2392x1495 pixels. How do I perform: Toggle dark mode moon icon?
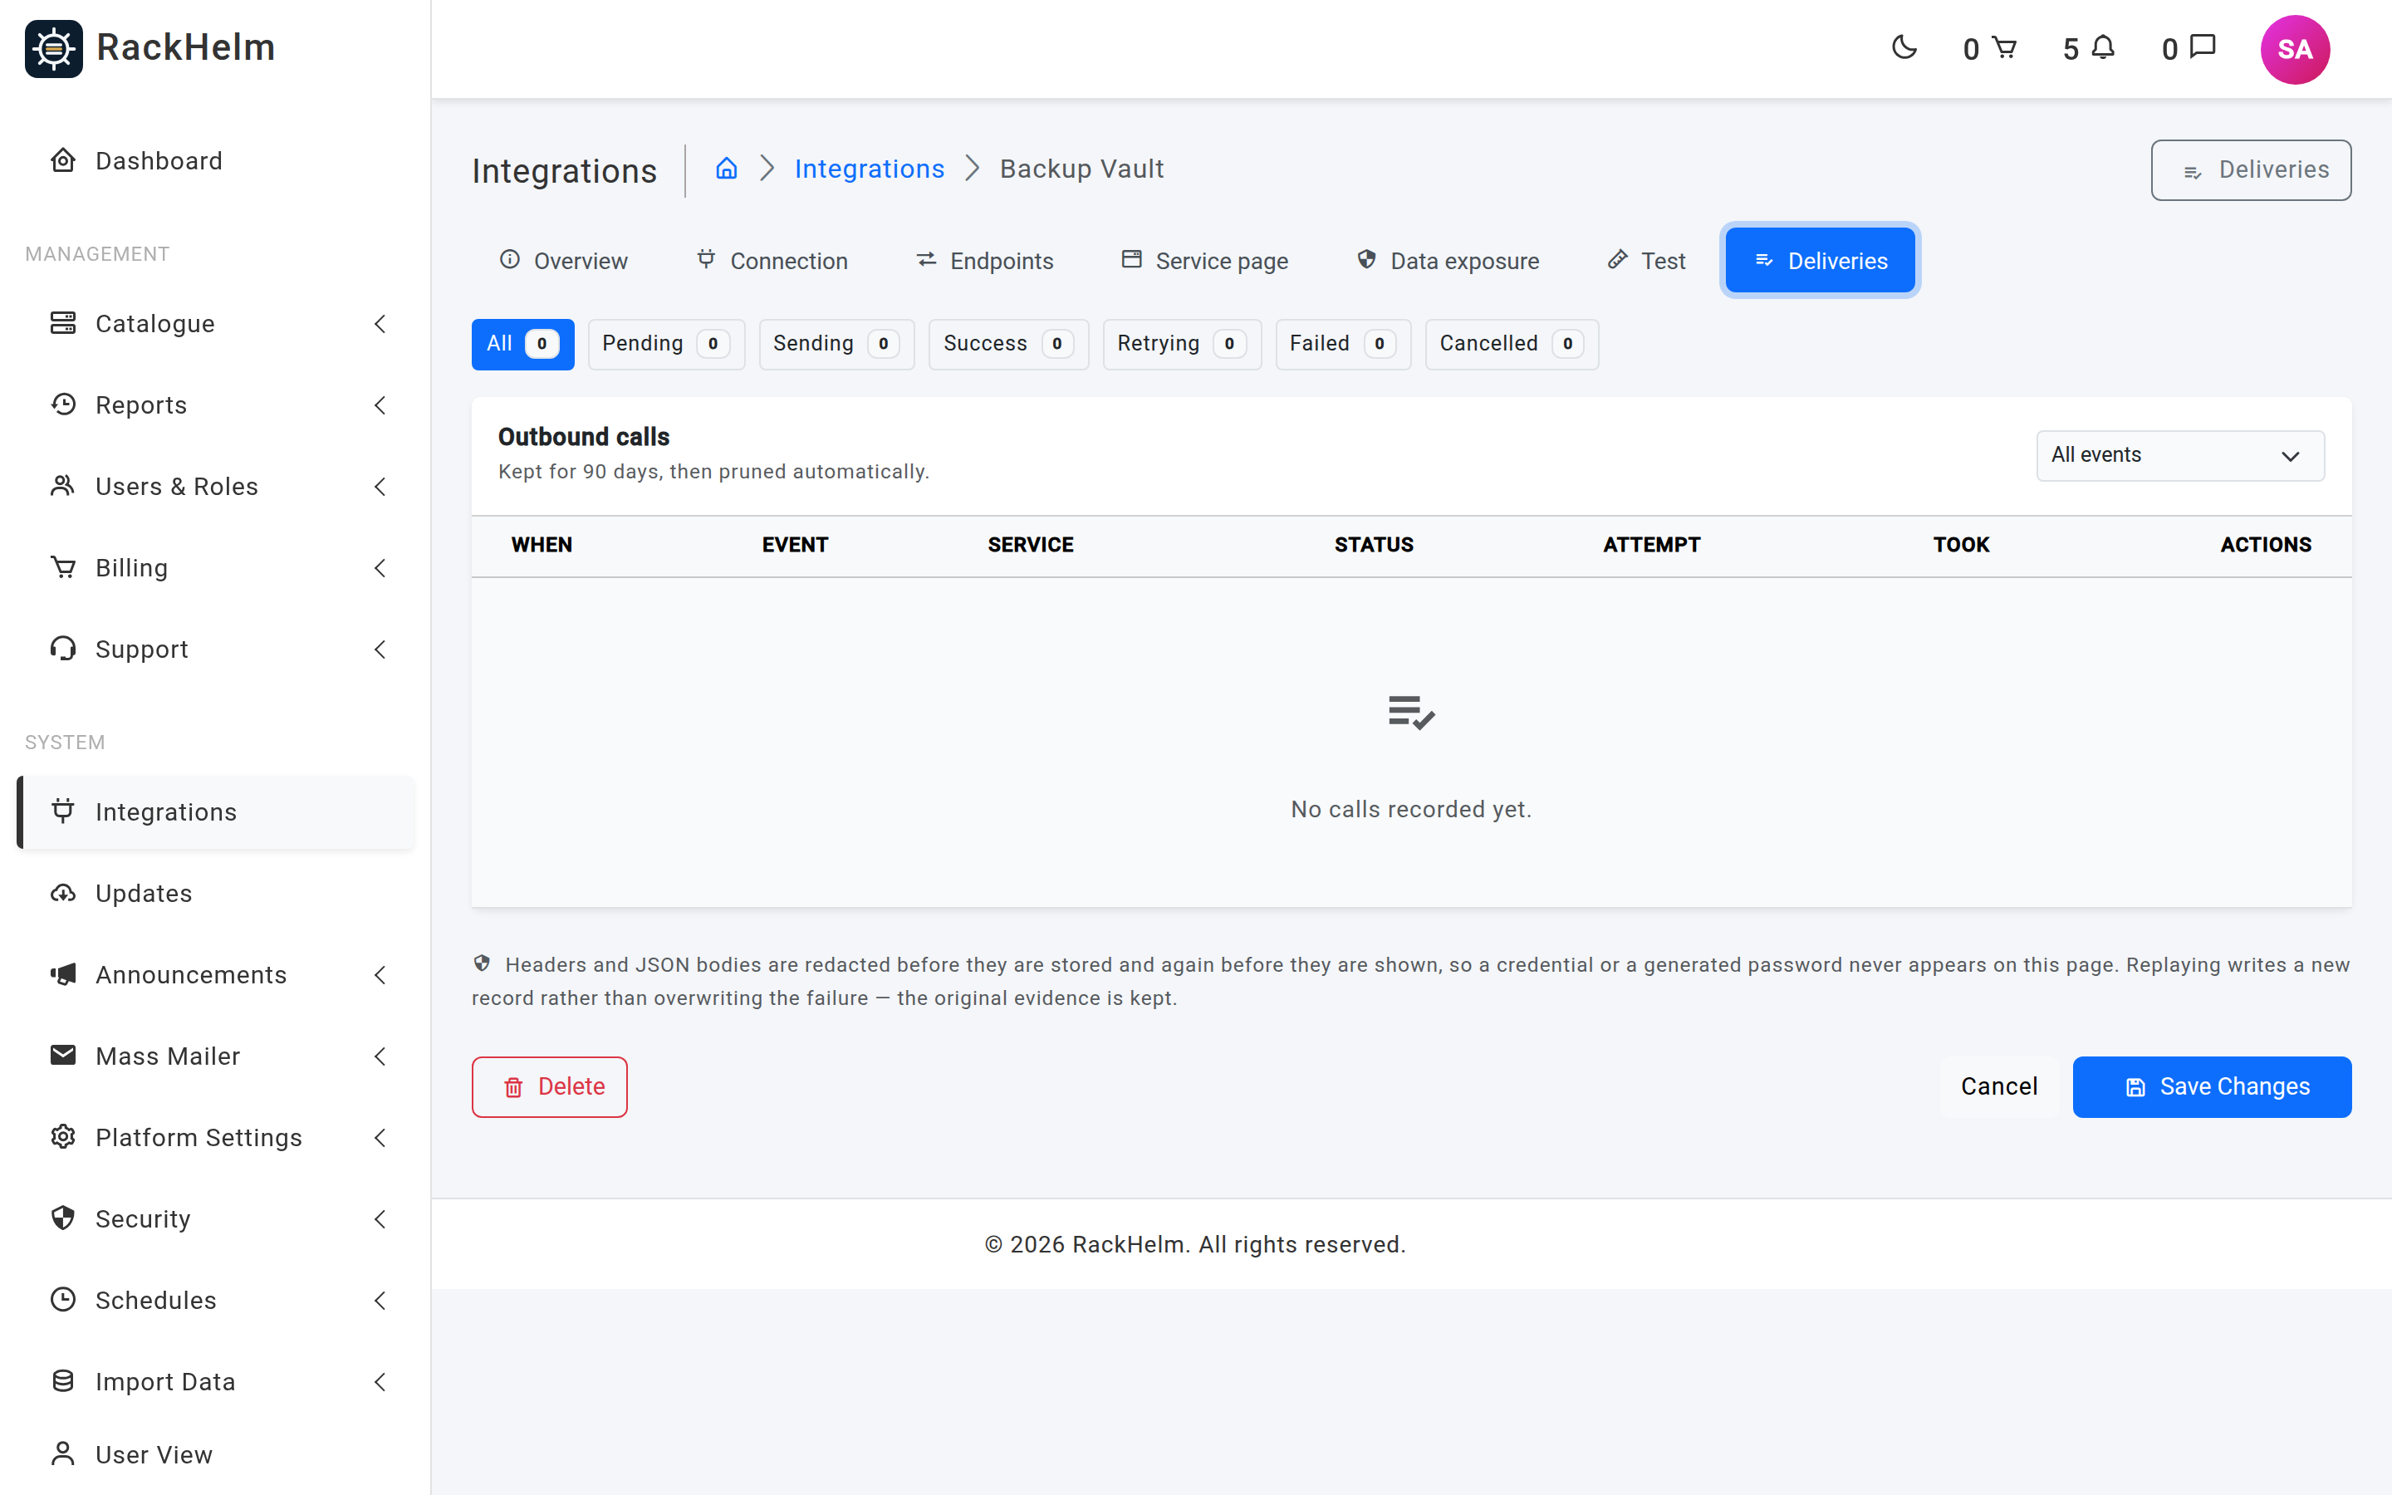point(1904,47)
